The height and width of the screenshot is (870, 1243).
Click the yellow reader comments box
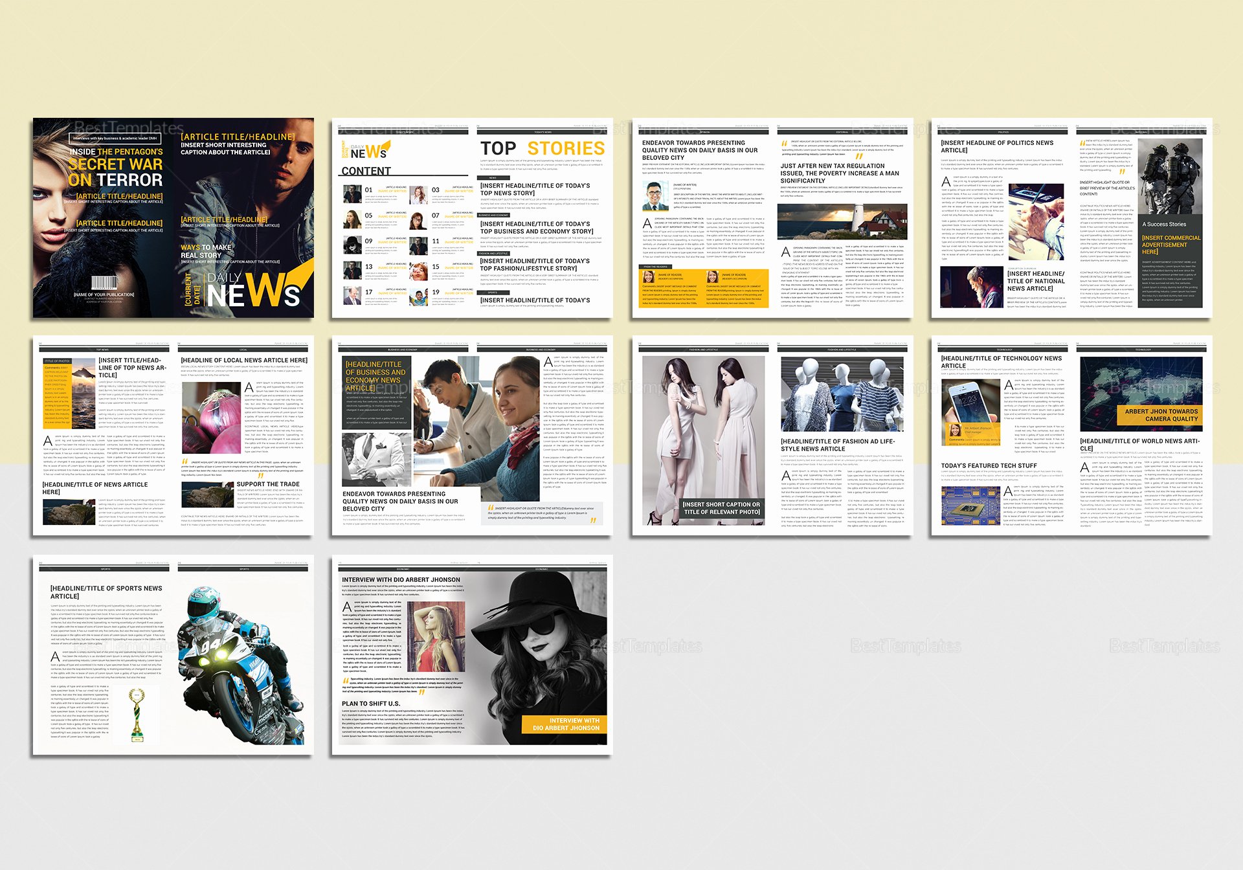point(704,287)
